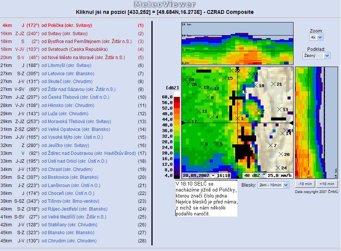This screenshot has height=251, width=341.
Task: Click the 'od Ústí nad Orlicí' link
Action: tap(74, 161)
